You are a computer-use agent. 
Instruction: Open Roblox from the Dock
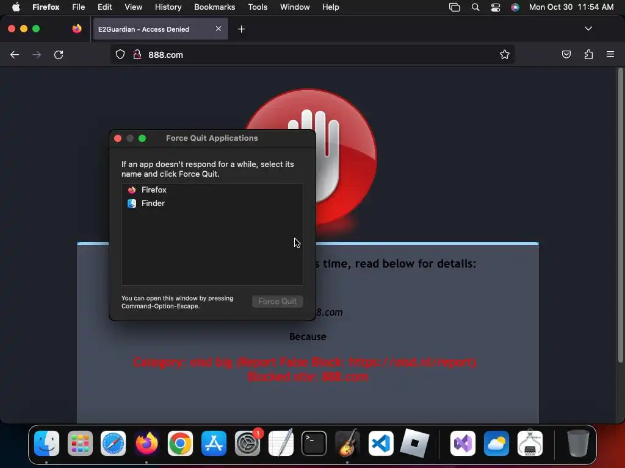pyautogui.click(x=414, y=443)
